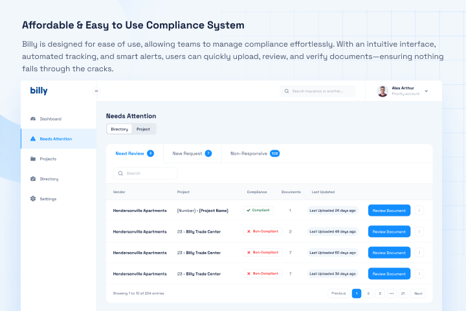Click the Previous pagination button
This screenshot has width=466, height=311.
point(338,294)
